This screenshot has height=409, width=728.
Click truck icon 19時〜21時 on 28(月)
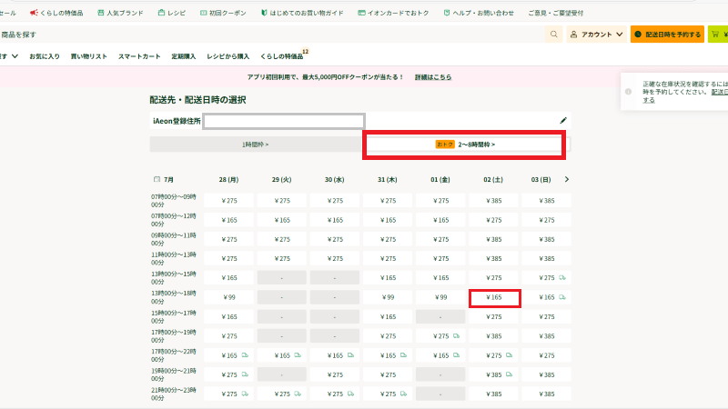tap(245, 374)
